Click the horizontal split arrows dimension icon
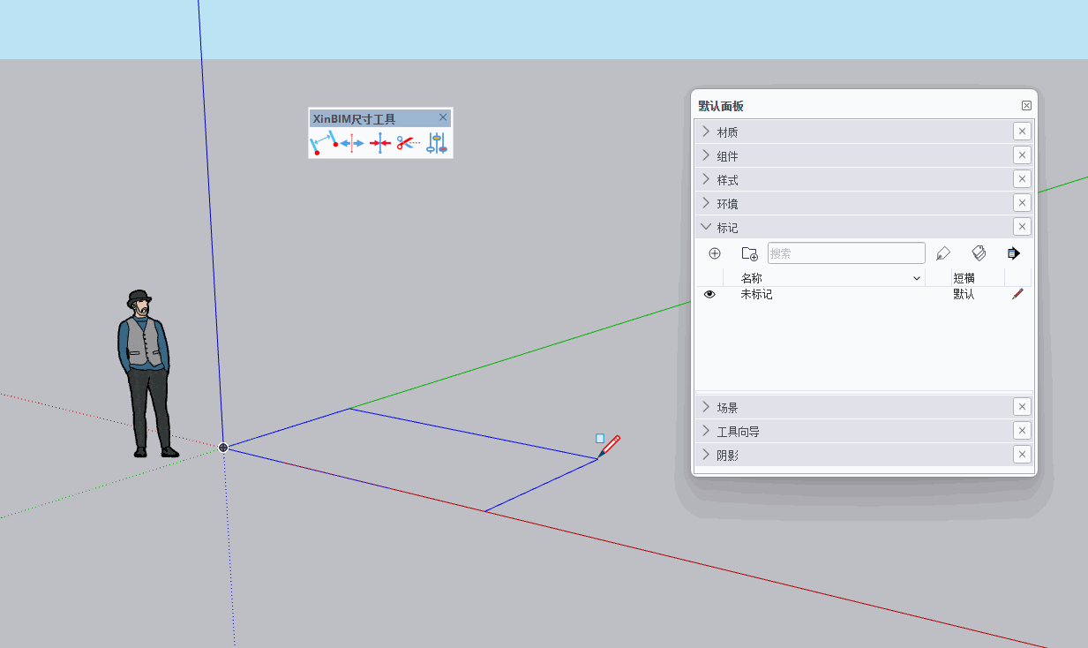This screenshot has height=648, width=1088. (352, 142)
